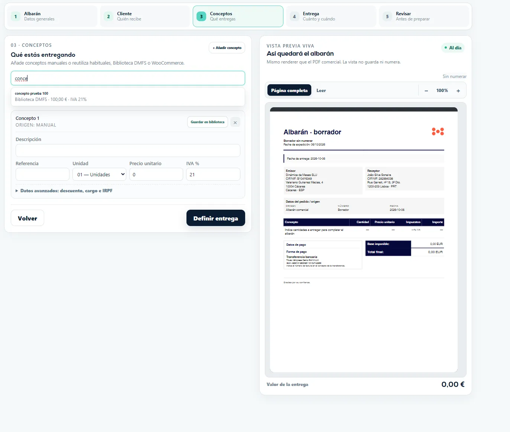Click the red dots logo in preview
Screen dimensions: 510x432
tap(438, 131)
